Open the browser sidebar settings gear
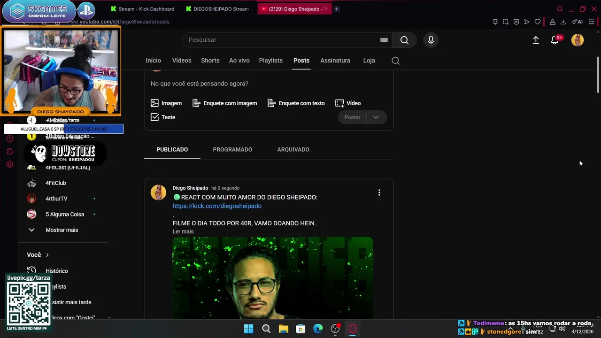 tap(9, 164)
